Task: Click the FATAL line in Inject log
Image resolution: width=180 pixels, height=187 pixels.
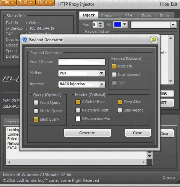Action: tap(13, 148)
